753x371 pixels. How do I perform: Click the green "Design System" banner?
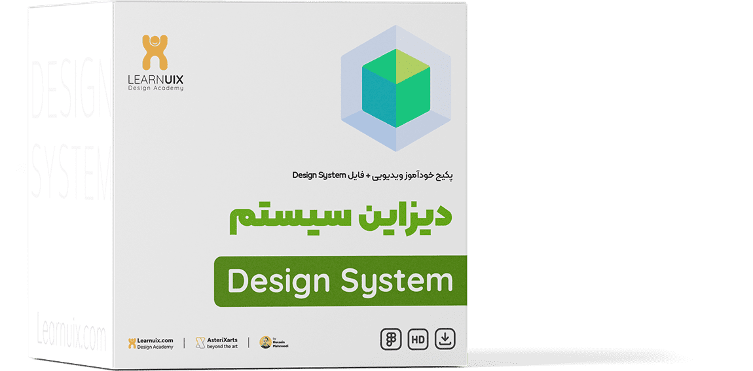[340, 281]
